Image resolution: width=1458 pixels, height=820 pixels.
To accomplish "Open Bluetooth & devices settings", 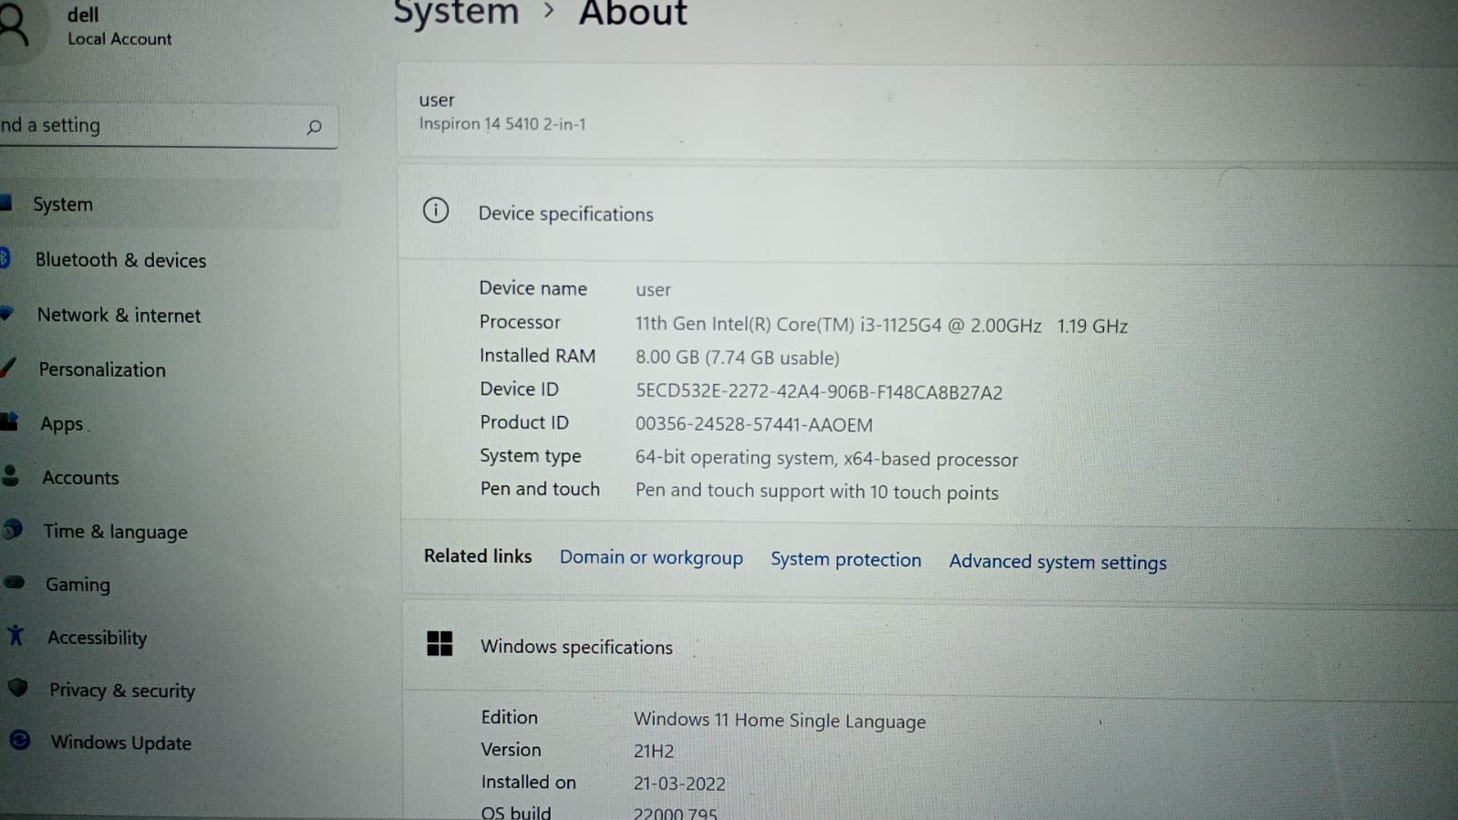I will [x=120, y=260].
